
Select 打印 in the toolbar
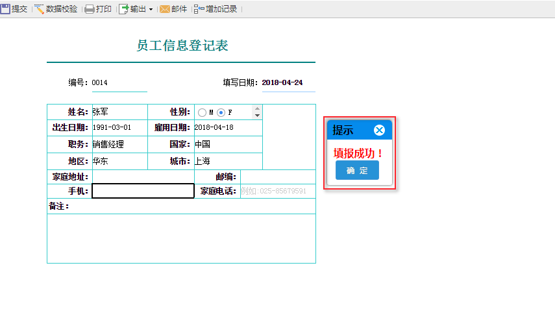[104, 9]
